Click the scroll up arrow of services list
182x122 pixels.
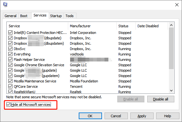(x=171, y=25)
